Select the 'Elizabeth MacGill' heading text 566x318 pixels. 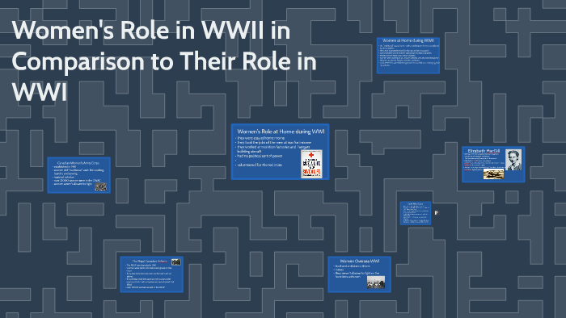tap(484, 151)
